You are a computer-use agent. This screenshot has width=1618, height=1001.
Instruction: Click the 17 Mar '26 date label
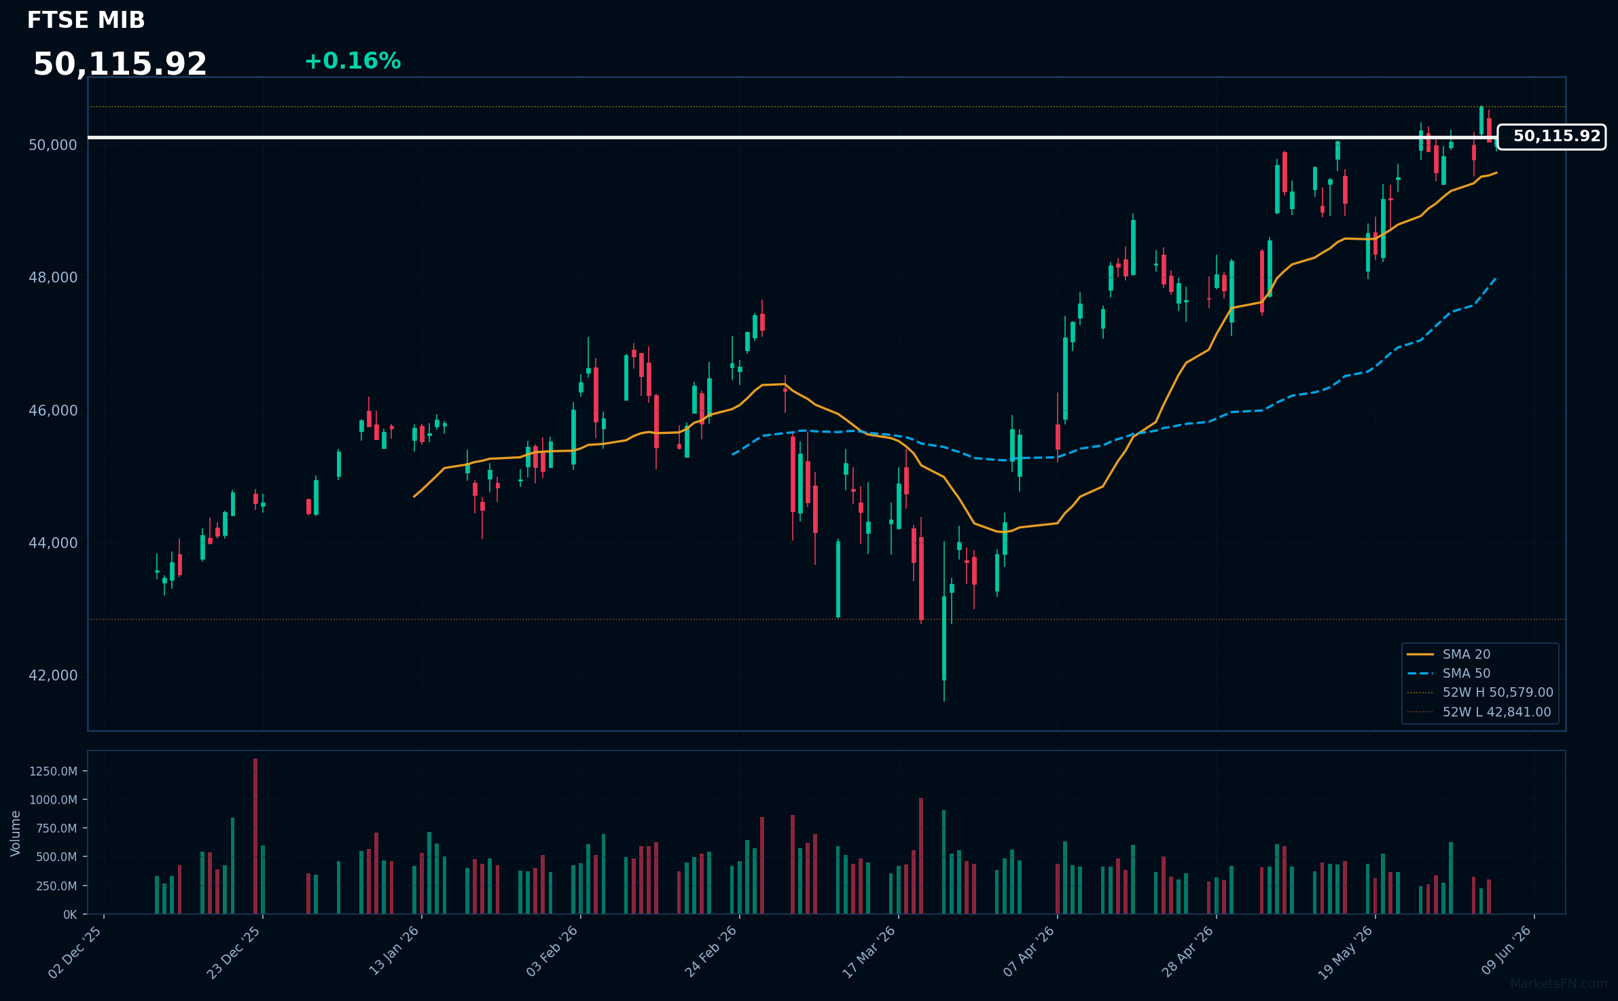tap(869, 952)
